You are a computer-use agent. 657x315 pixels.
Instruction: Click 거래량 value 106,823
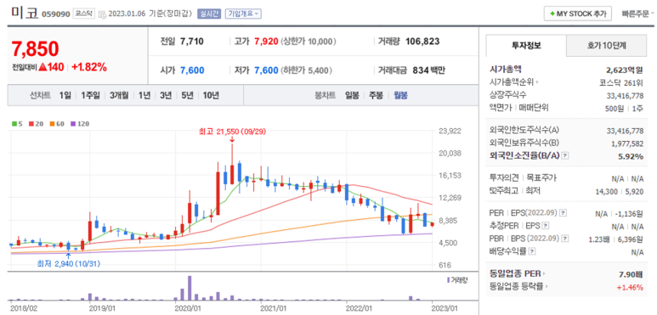422,42
